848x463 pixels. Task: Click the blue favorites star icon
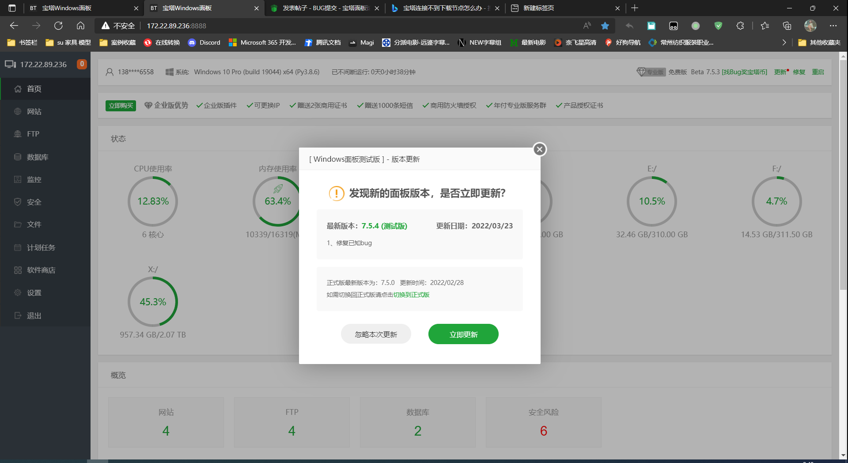(x=605, y=26)
